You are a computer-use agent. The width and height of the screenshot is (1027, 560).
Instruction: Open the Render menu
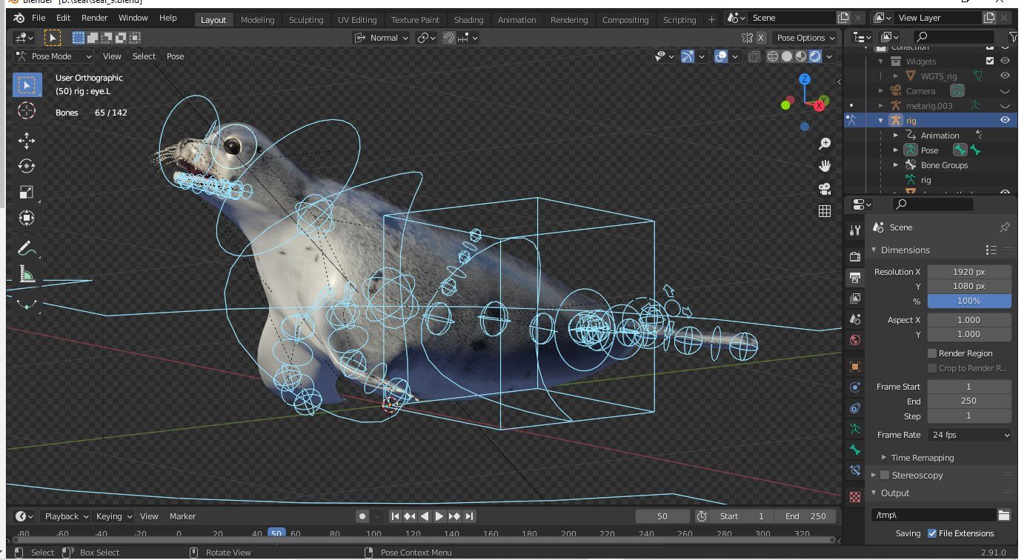pos(95,18)
